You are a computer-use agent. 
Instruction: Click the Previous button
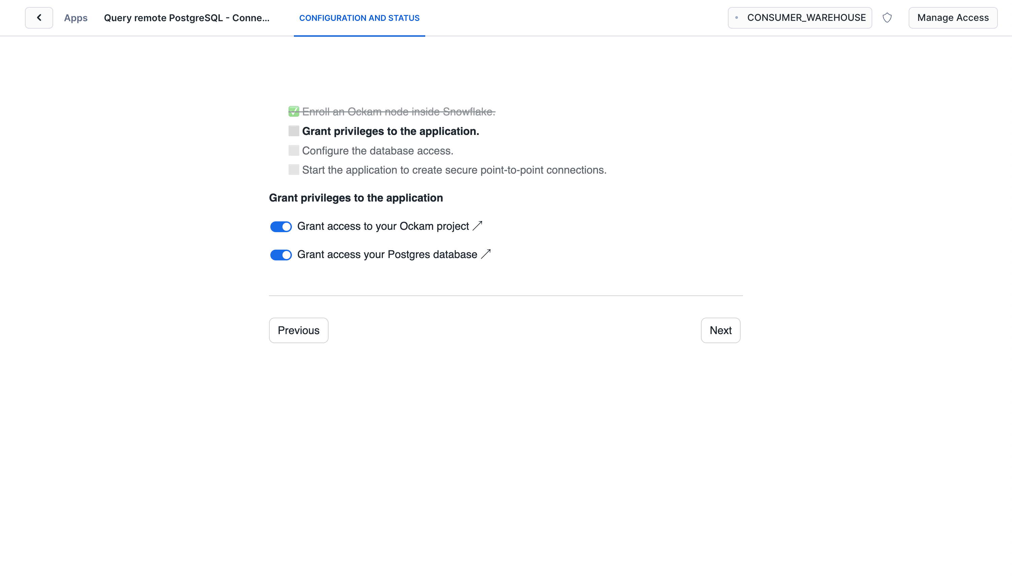tap(298, 330)
